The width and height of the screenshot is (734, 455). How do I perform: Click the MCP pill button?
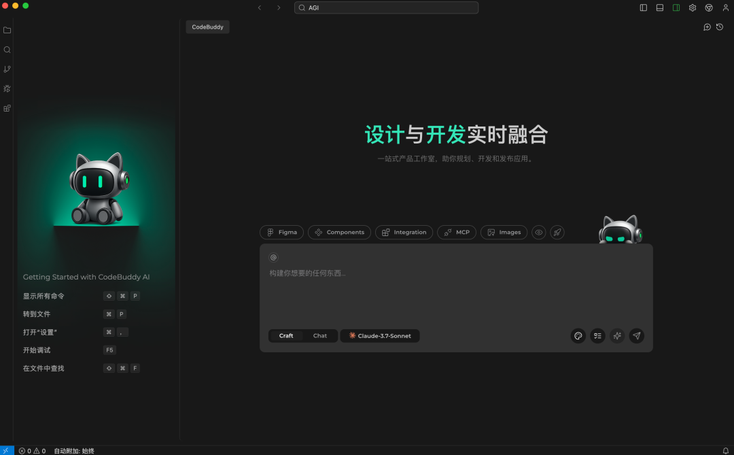tap(456, 232)
